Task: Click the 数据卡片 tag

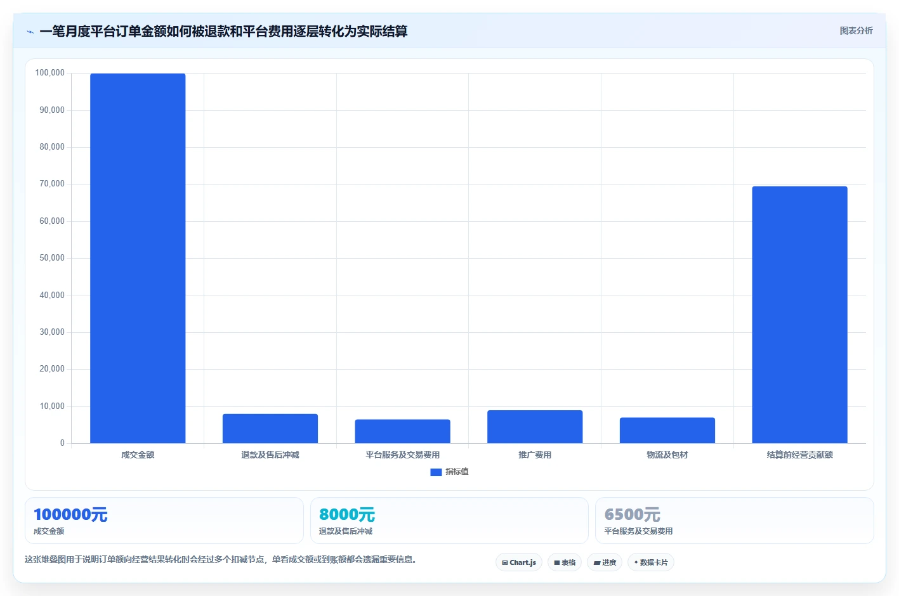Action: click(651, 562)
